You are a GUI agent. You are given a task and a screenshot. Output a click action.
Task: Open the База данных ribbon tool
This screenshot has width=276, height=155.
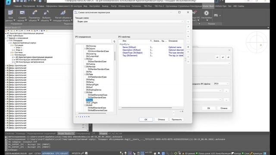point(10,15)
